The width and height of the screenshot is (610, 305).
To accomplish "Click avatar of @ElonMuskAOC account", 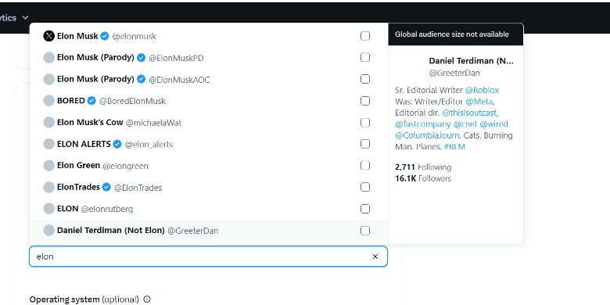I will 48,79.
